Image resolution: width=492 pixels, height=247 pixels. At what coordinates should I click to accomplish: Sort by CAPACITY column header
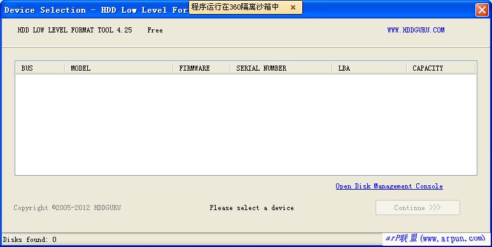point(441,68)
